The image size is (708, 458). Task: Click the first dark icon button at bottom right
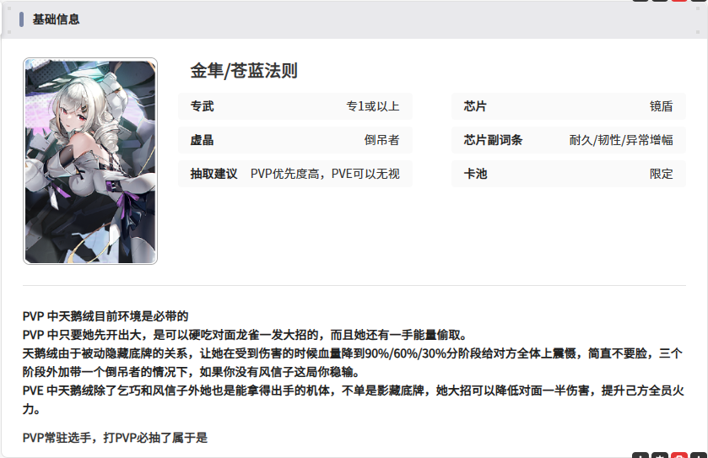640,455
